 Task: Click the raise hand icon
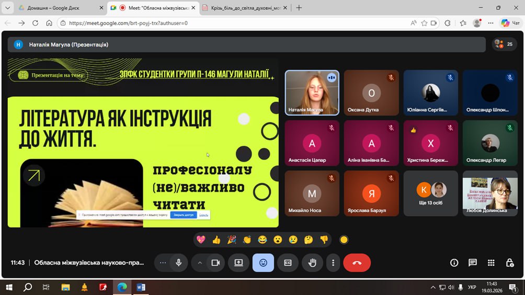point(312,263)
